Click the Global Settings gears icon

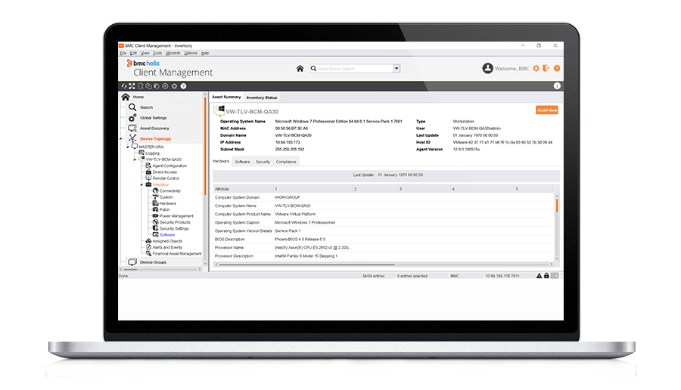pos(132,118)
